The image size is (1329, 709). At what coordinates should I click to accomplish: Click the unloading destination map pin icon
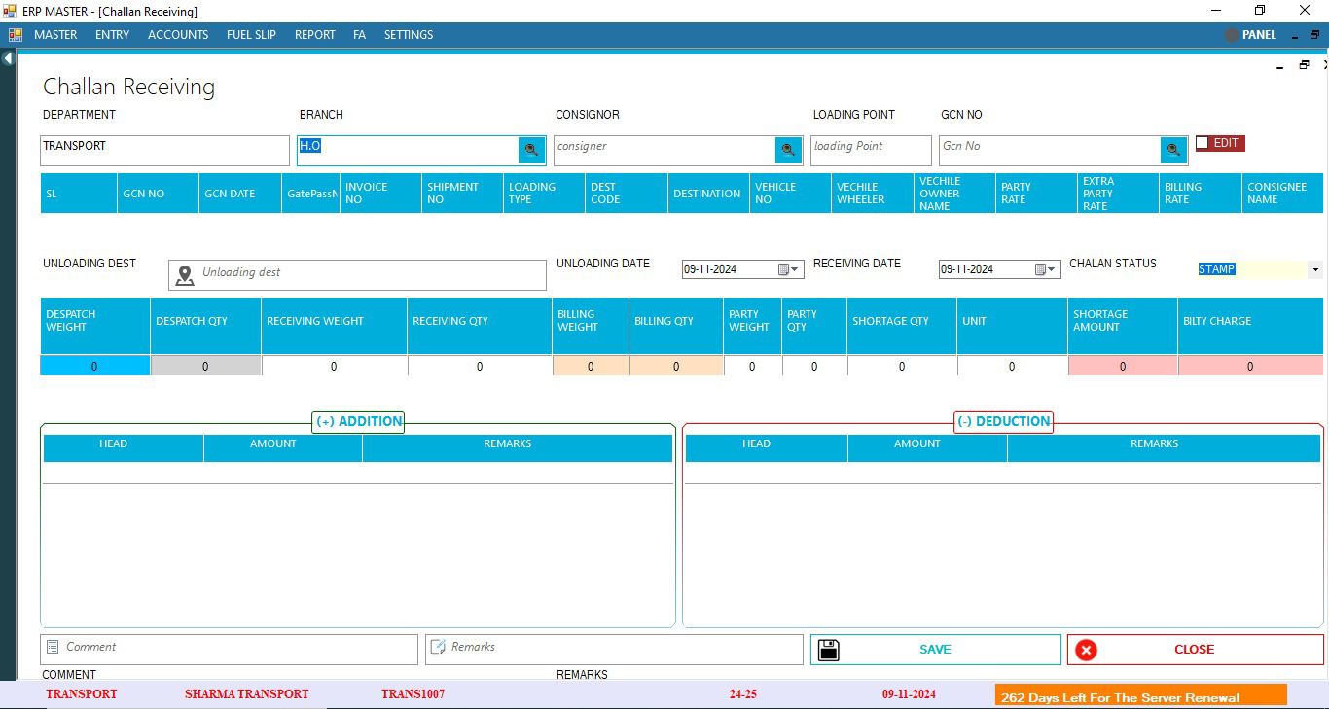(184, 274)
